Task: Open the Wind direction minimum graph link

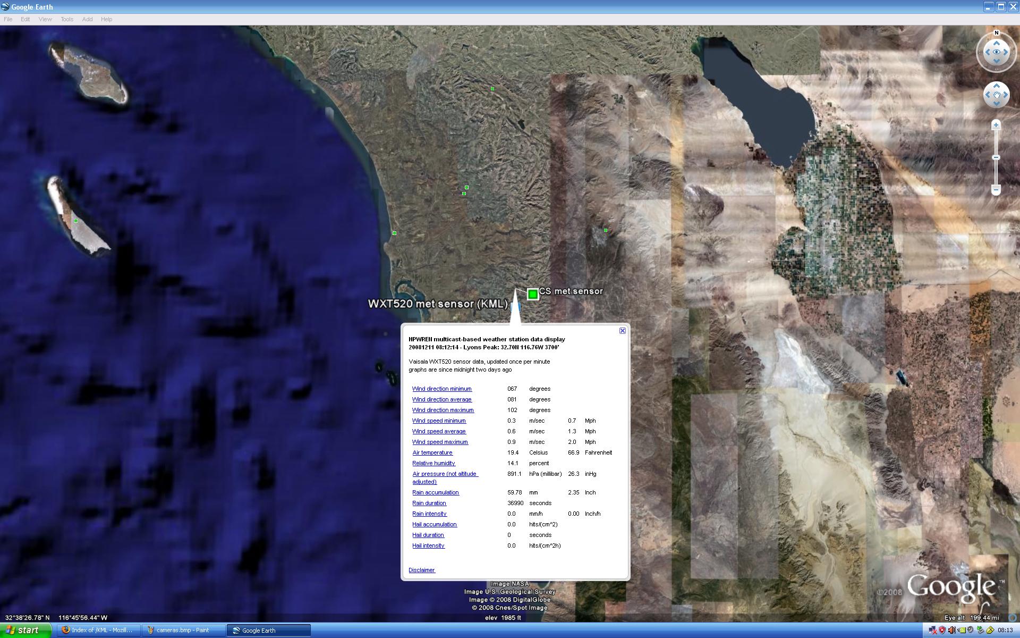Action: [x=442, y=389]
